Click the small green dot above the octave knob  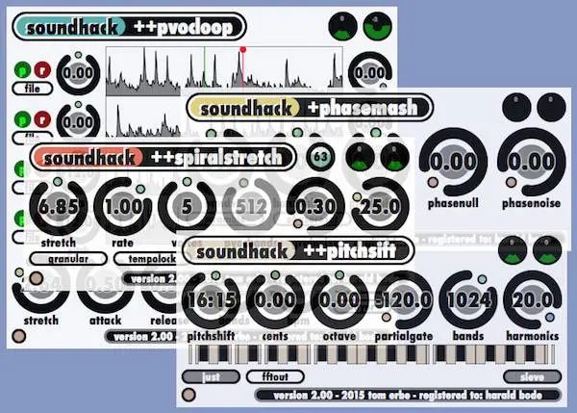point(339,275)
